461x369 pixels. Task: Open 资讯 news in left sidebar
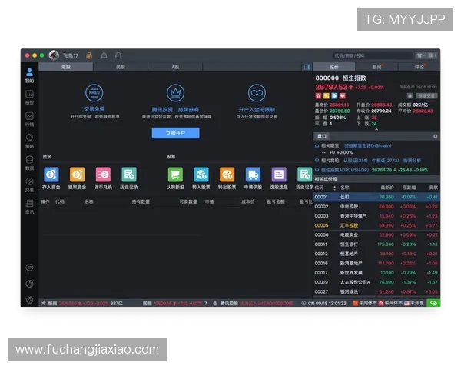tap(29, 205)
